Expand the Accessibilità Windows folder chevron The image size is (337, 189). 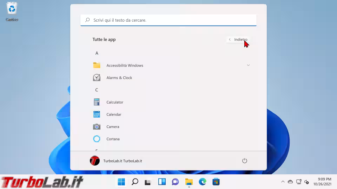[248, 65]
